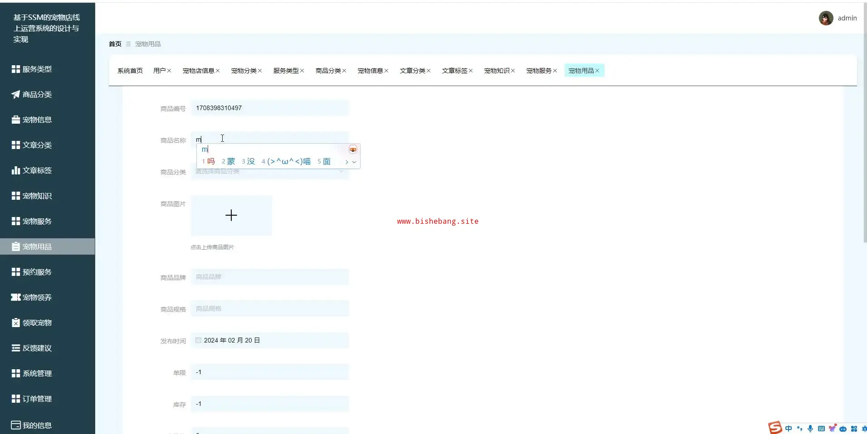Focus the 单限 input showing -1
The image size is (867, 434).
[x=270, y=372]
